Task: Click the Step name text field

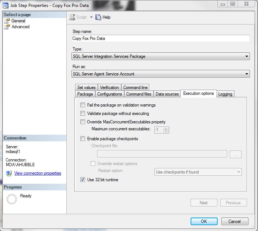Action: point(161,38)
